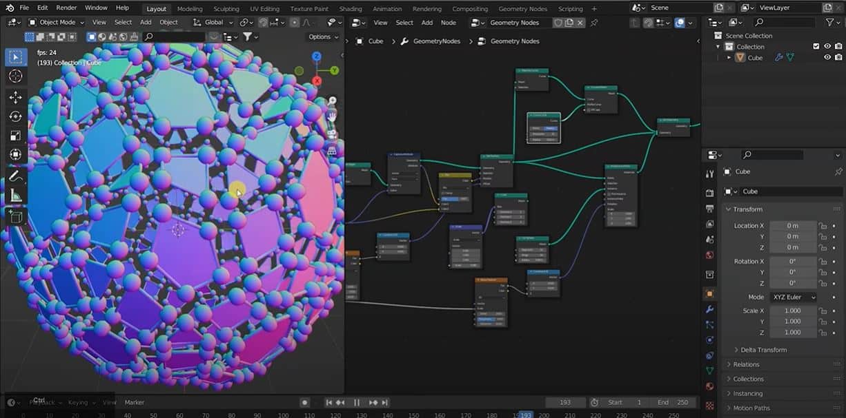
Task: Open the Render menu in the top bar
Action: [x=66, y=8]
